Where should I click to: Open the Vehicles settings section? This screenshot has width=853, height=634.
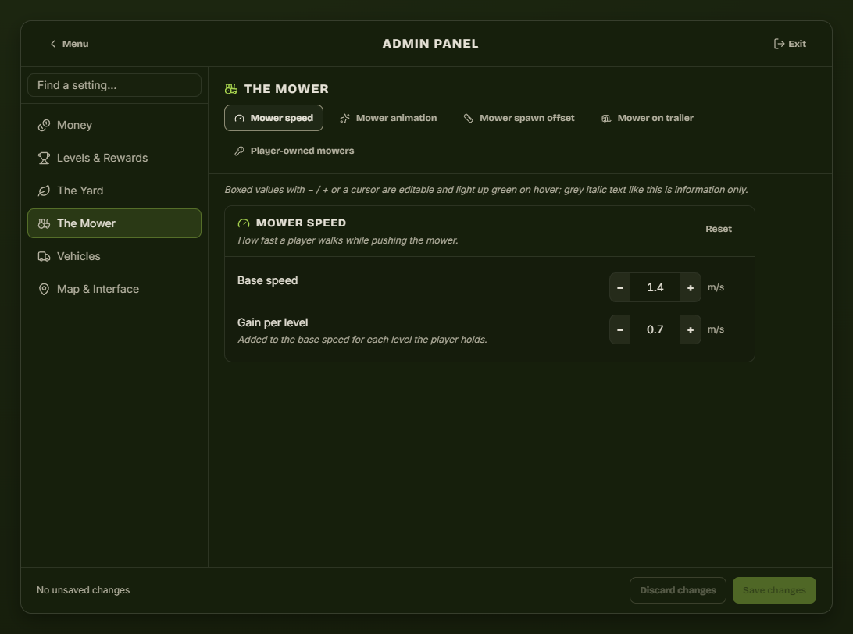tap(114, 256)
